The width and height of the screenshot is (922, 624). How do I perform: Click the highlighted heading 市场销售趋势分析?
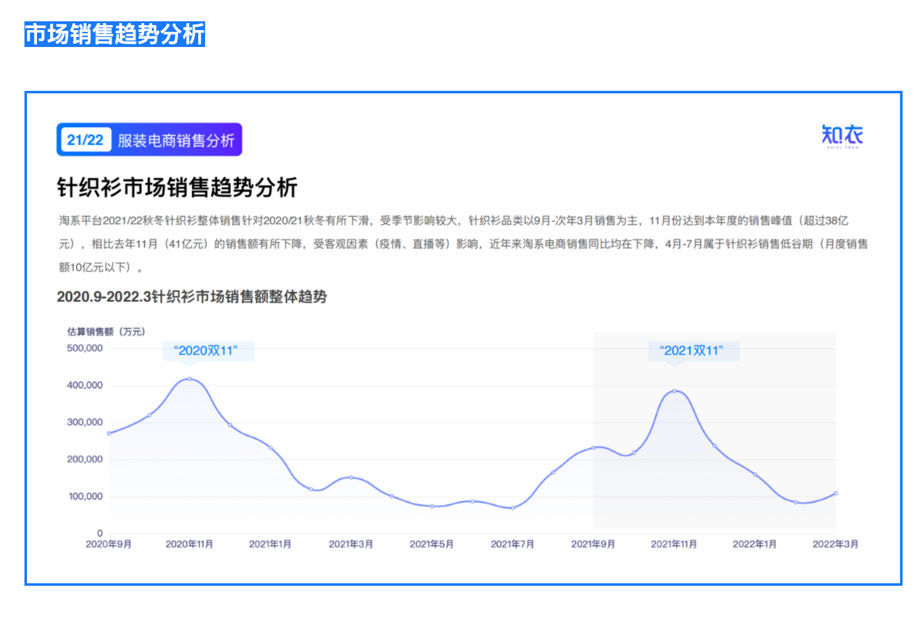[115, 34]
